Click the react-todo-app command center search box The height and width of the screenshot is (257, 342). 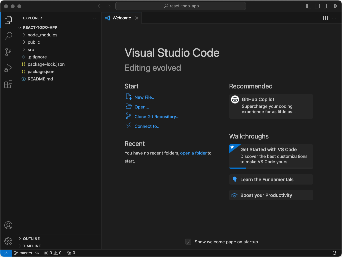(181, 6)
